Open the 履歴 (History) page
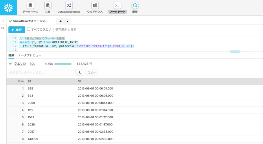Viewport: 263px width, 144px height. [x=135, y=8]
